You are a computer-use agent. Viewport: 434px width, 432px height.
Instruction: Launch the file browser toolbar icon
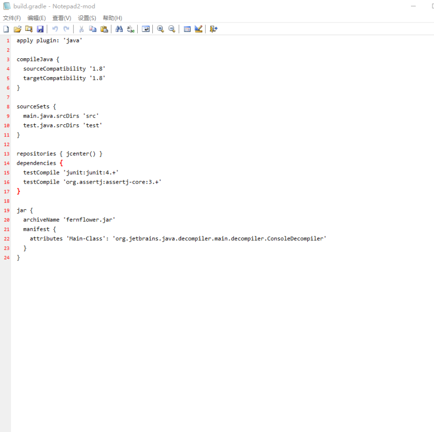click(x=29, y=29)
